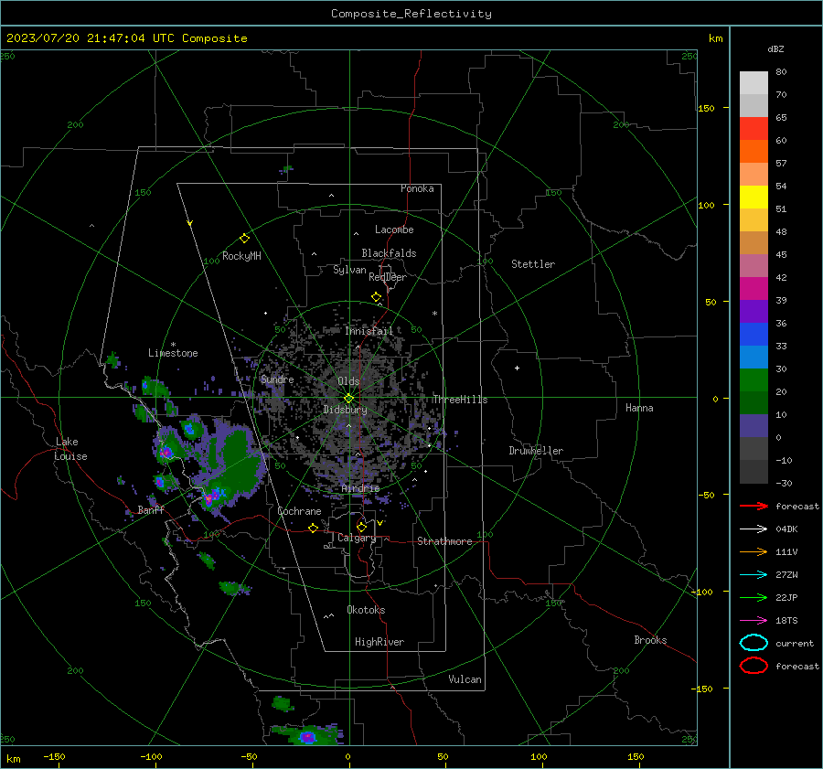Click the yellow V marker north of RockyMH
The height and width of the screenshot is (769, 823).
coord(190,223)
